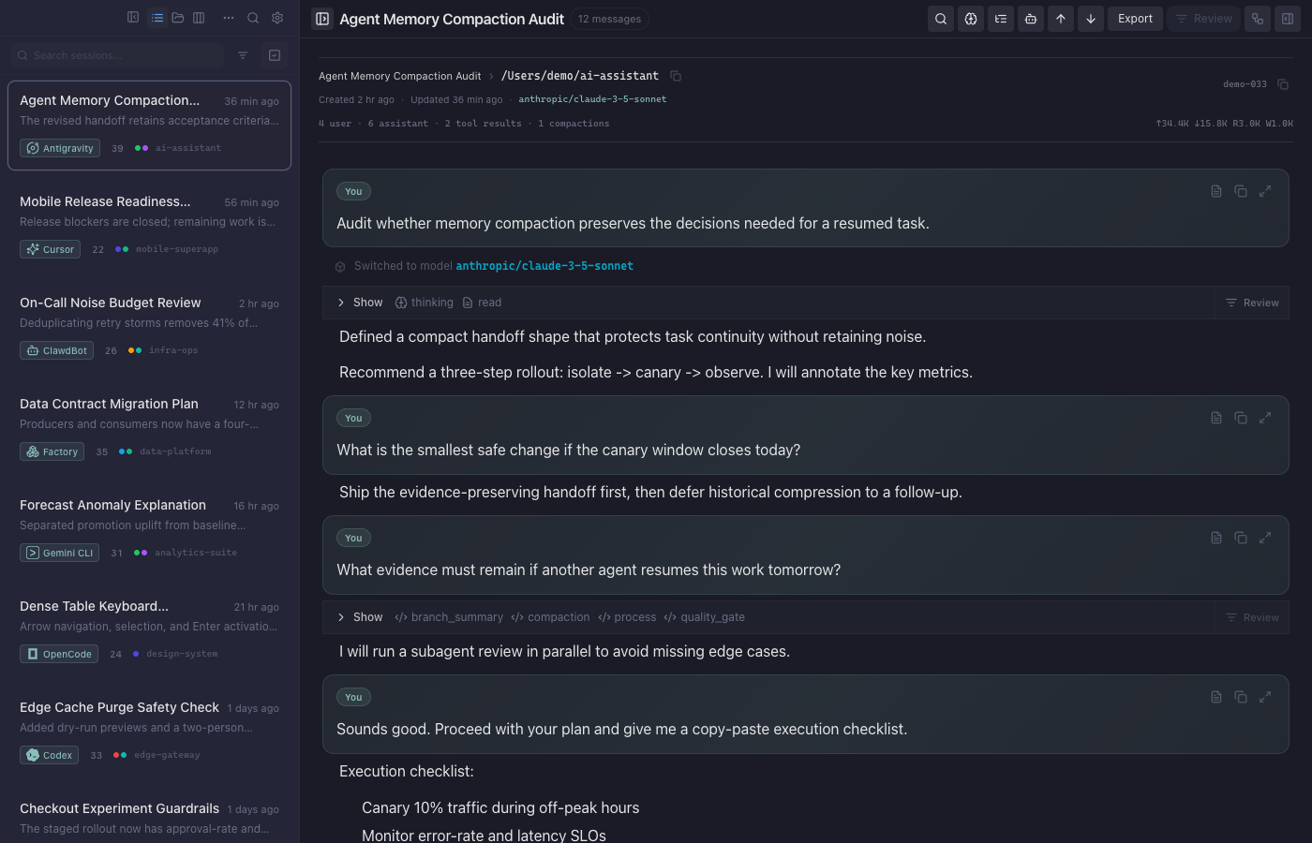The height and width of the screenshot is (843, 1312).
Task: Click the ClawdBot agent tag
Action: [56, 350]
